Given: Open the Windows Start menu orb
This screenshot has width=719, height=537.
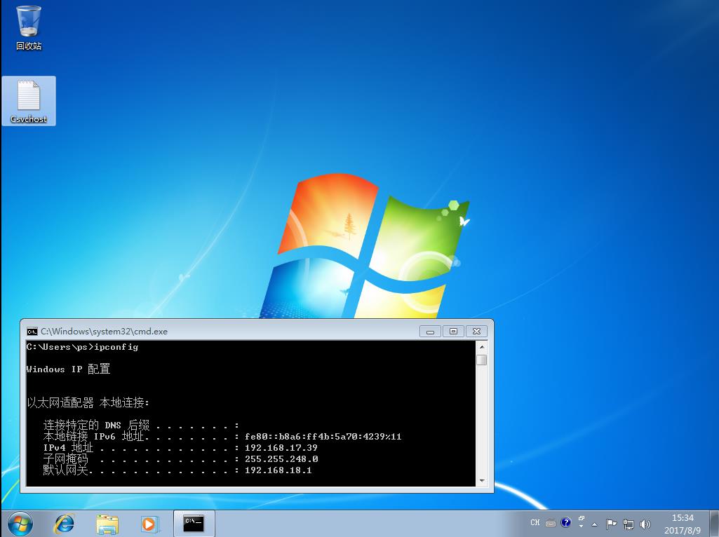Looking at the screenshot, I should pos(20,523).
